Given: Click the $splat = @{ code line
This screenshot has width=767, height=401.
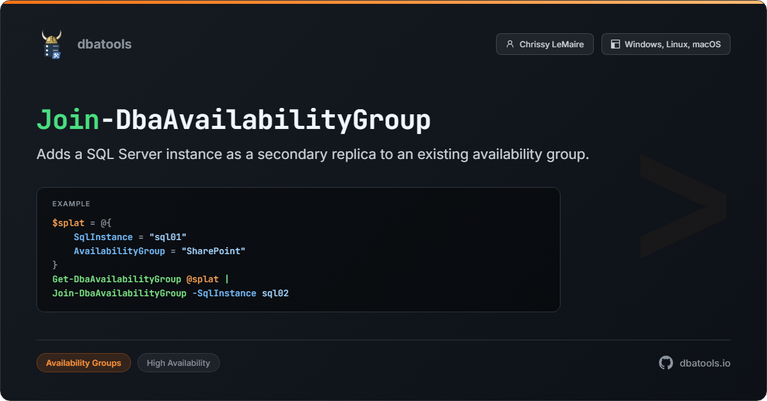Looking at the screenshot, I should (x=82, y=223).
